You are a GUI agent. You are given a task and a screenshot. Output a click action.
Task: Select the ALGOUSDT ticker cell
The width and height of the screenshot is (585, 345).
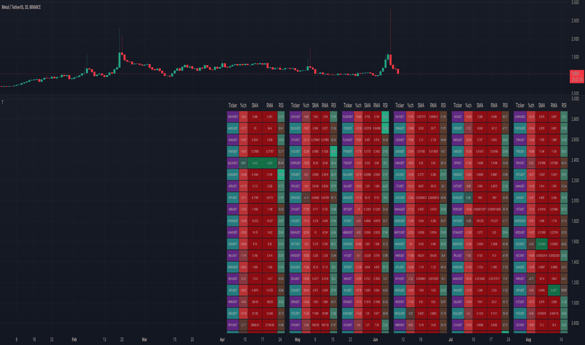click(x=233, y=174)
